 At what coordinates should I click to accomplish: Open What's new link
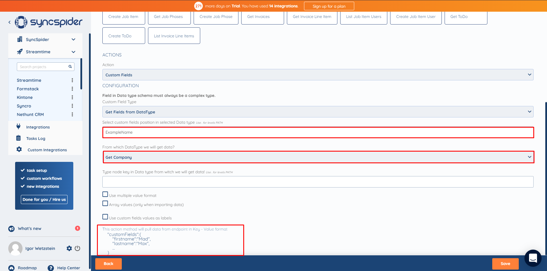pos(30,229)
